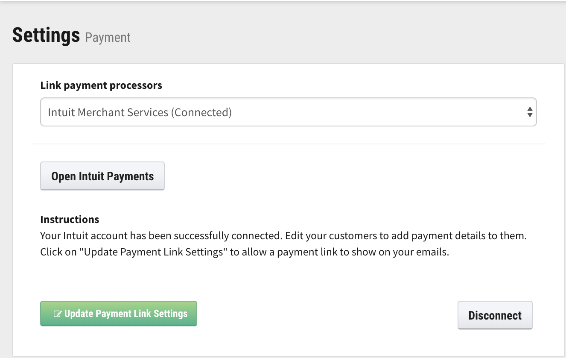Click the word Intuit in Open Intuit Payments

[91, 176]
